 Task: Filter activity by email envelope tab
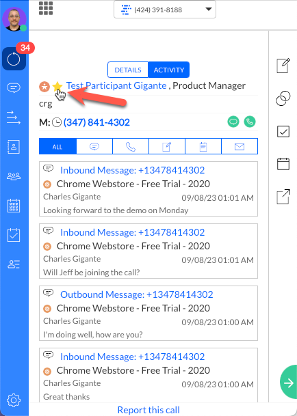pos(240,146)
